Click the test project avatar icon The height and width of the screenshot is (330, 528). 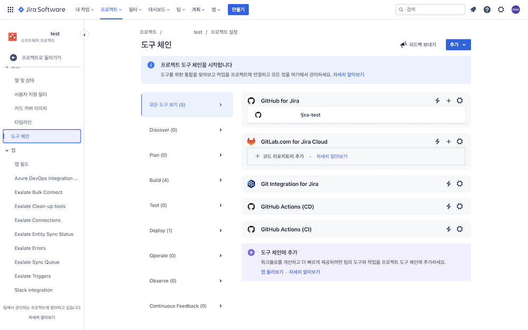point(13,37)
